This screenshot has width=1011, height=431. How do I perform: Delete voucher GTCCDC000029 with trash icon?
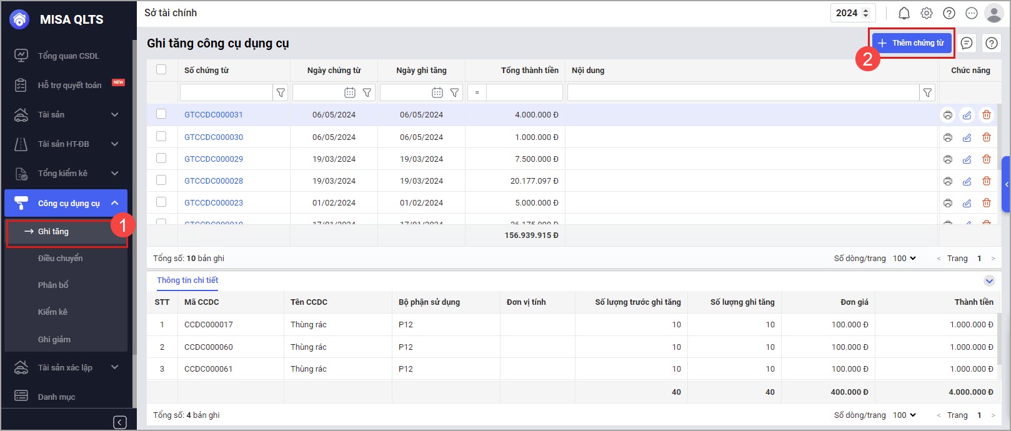(x=986, y=159)
